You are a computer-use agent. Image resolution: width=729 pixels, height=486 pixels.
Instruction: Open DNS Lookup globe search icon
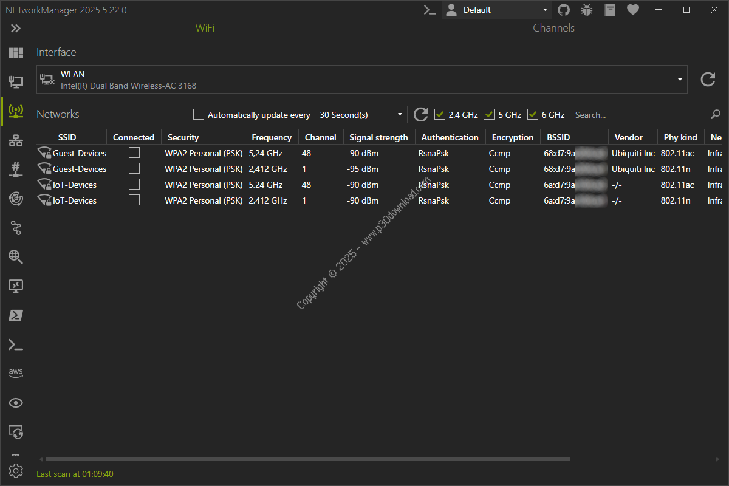pyautogui.click(x=15, y=257)
